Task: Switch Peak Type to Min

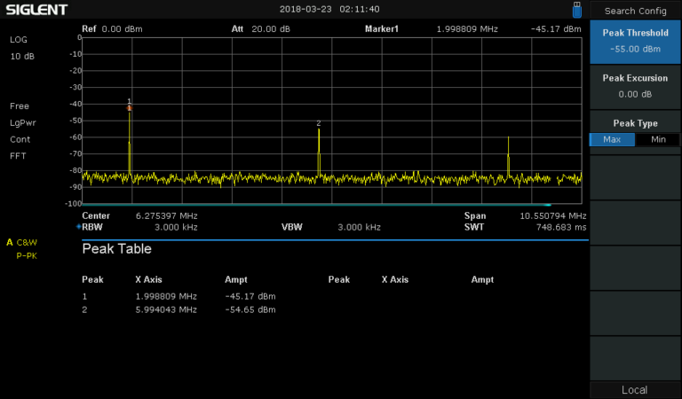Action: coord(657,139)
